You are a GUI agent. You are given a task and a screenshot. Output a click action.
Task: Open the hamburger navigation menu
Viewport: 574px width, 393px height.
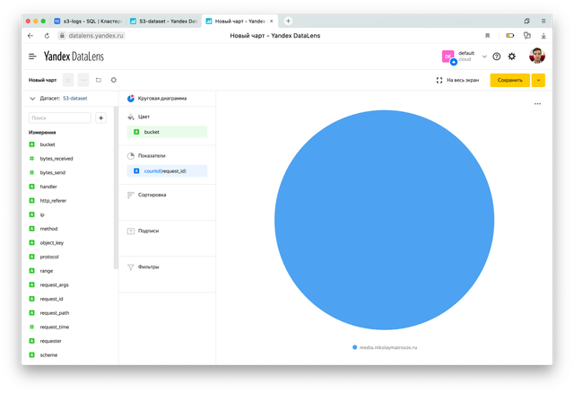pos(33,57)
